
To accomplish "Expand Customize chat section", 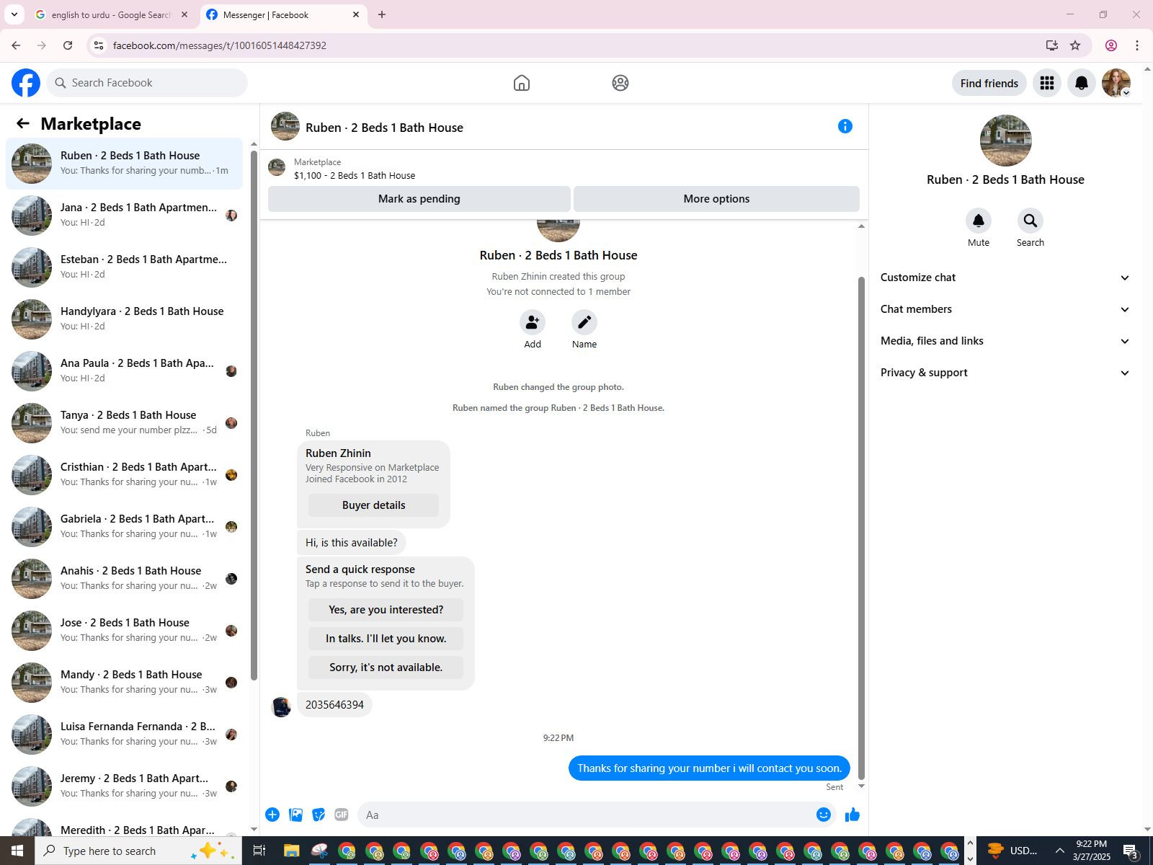I will click(x=1005, y=278).
